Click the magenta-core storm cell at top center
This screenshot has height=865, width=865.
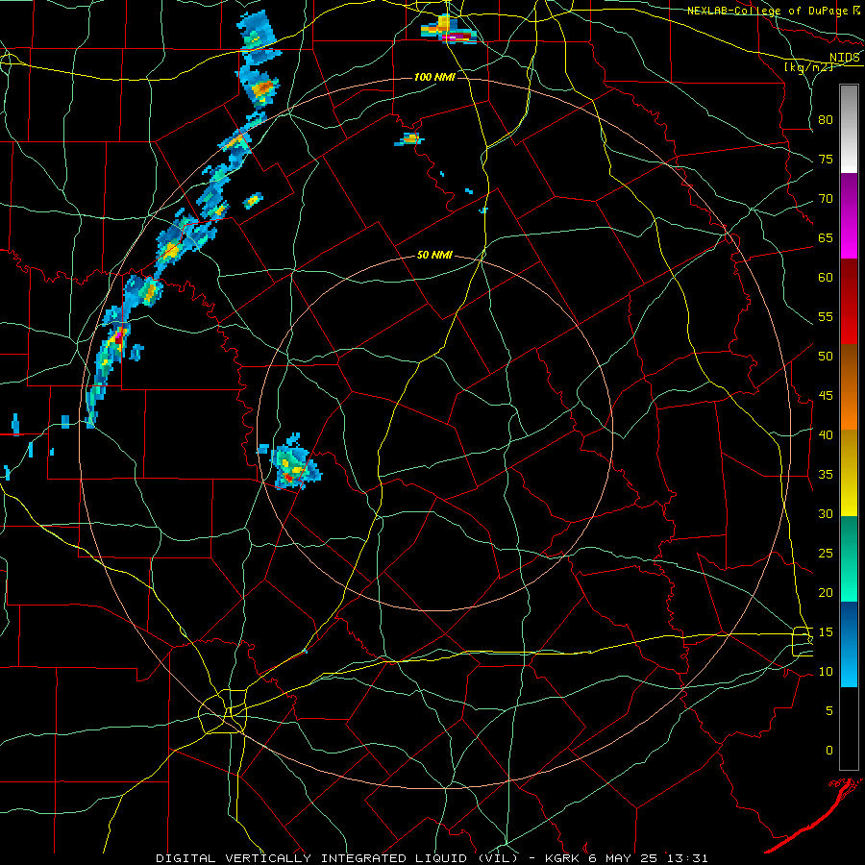(449, 30)
